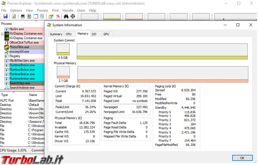The image size is (258, 165).
Task: Click the binoculars Find Handle icon
Action: click(66, 16)
